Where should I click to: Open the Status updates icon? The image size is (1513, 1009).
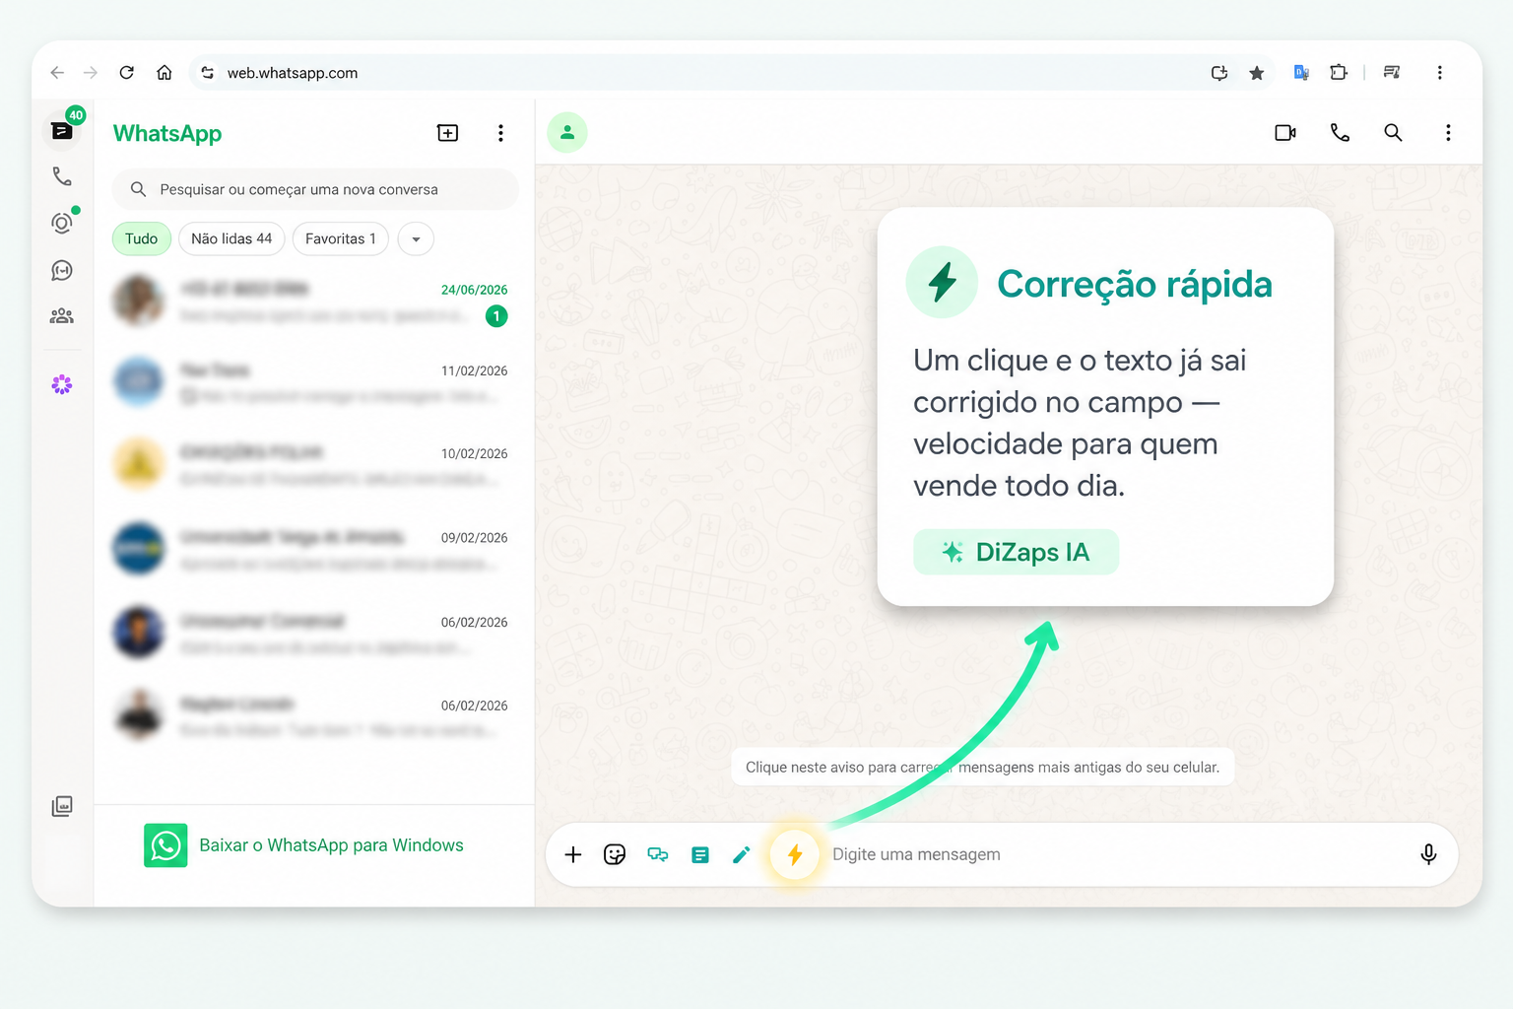click(x=62, y=223)
